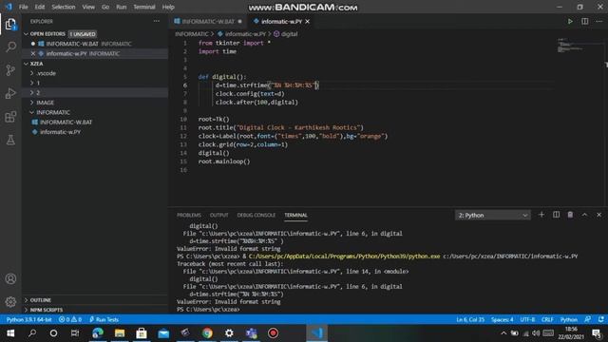Expand the .vscode folder
The height and width of the screenshot is (342, 608).
coord(47,73)
